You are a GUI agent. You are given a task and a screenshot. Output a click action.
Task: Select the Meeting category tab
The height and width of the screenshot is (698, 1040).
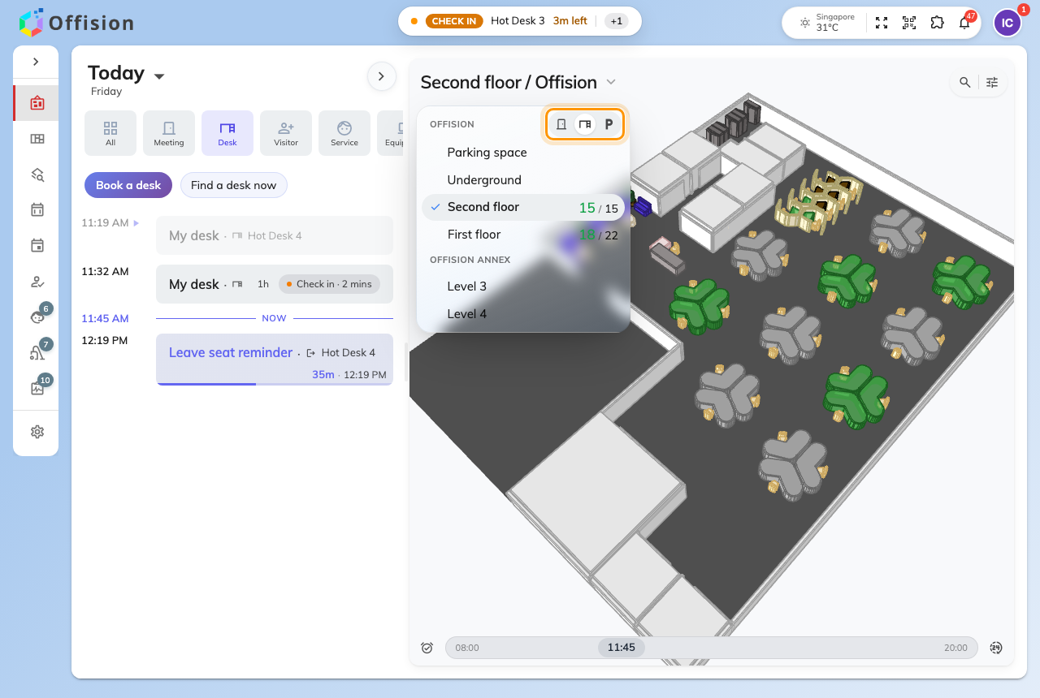(x=169, y=133)
